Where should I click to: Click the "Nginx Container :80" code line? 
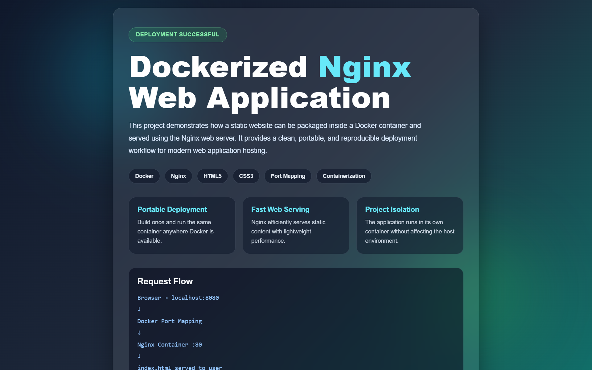[x=170, y=345]
